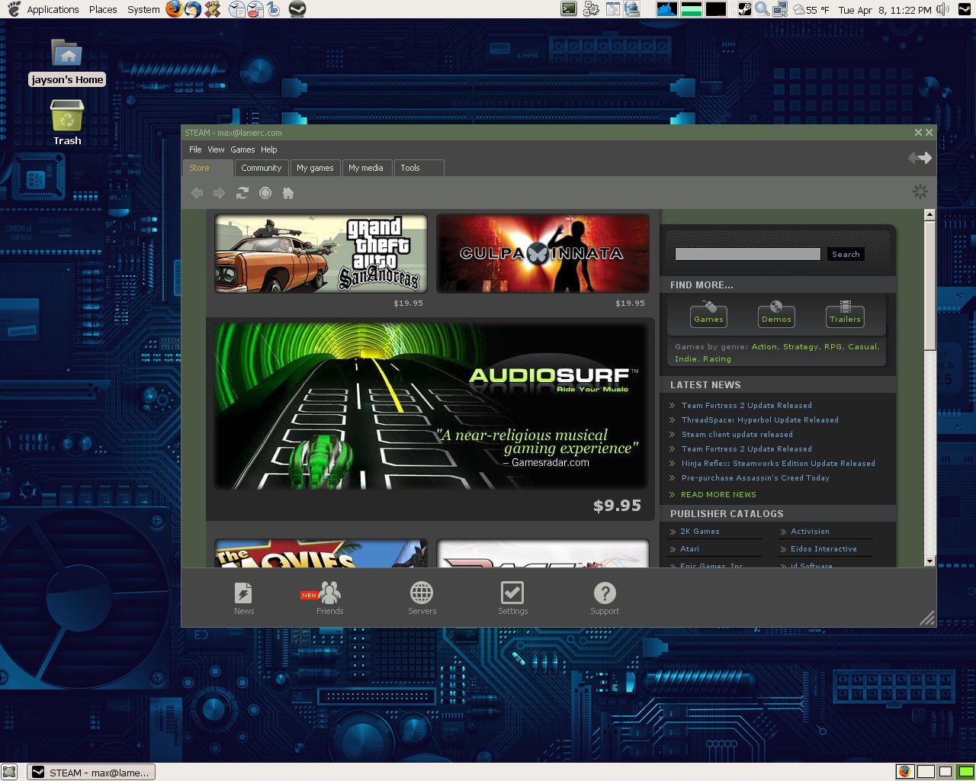Open Pre-purchase Assassin's Creed Today news
This screenshot has width=976, height=781.
coord(756,477)
